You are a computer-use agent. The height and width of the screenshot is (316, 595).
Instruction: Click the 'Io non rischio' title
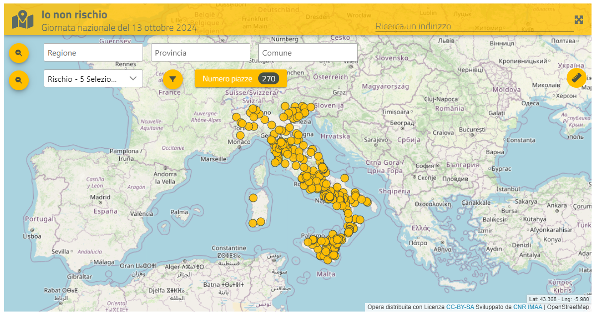(74, 15)
